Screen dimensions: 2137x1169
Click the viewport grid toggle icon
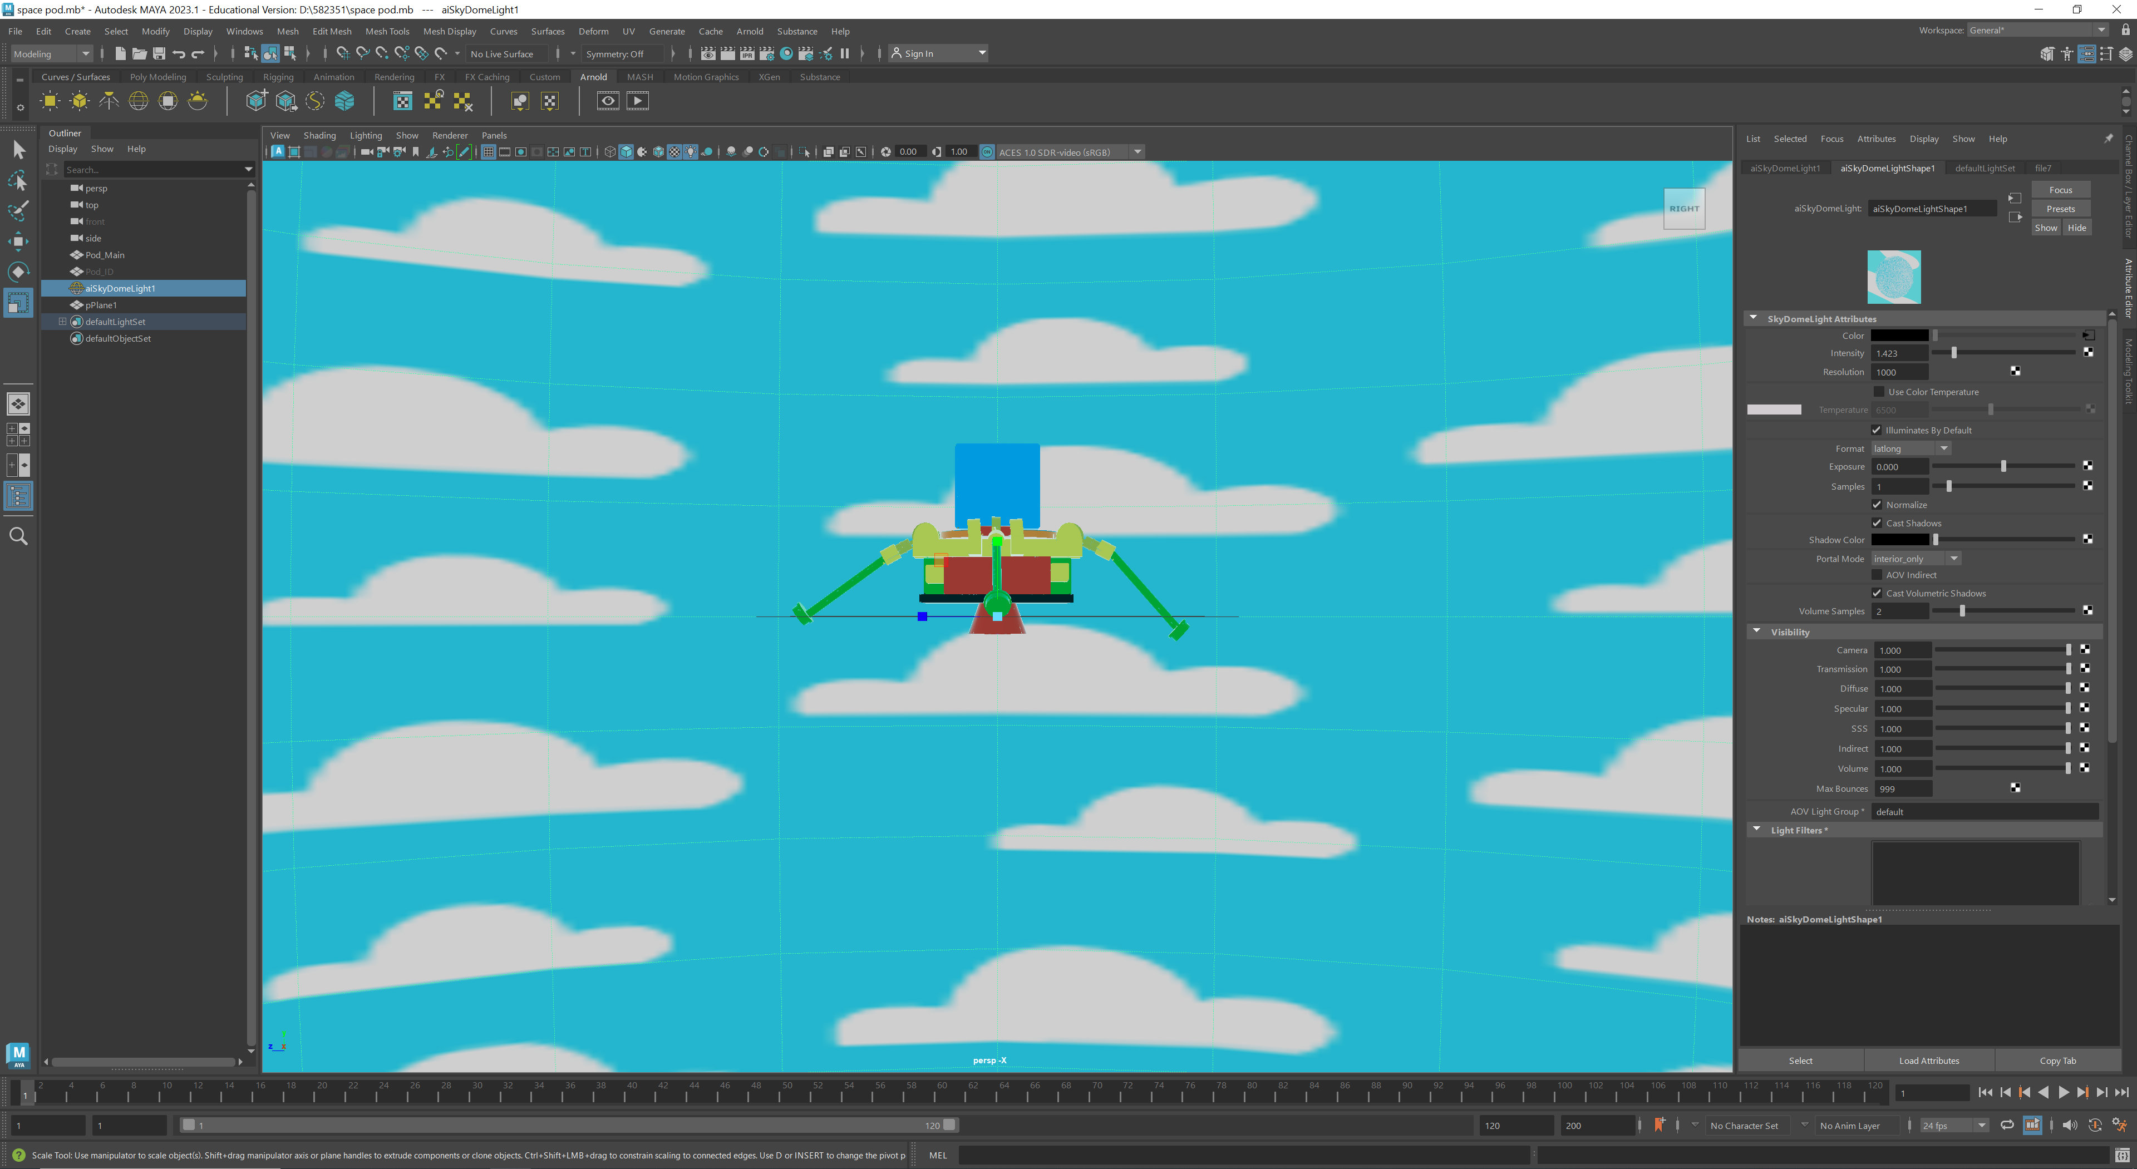pyautogui.click(x=489, y=152)
